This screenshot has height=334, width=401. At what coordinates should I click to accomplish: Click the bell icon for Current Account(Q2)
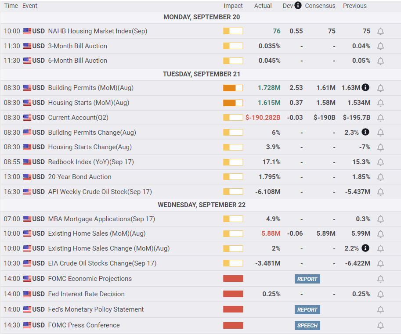coord(380,118)
